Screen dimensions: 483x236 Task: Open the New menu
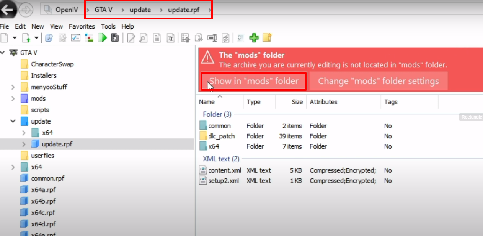pos(38,26)
